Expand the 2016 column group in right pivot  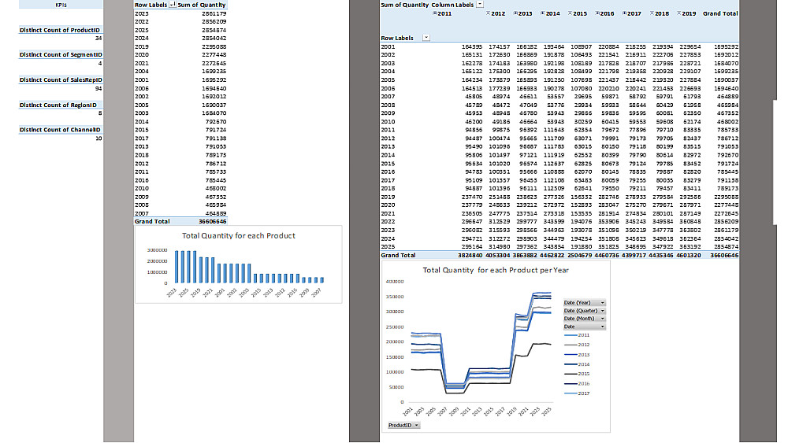click(x=597, y=13)
